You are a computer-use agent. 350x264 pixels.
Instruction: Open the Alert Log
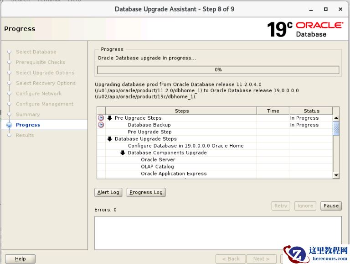click(108, 192)
